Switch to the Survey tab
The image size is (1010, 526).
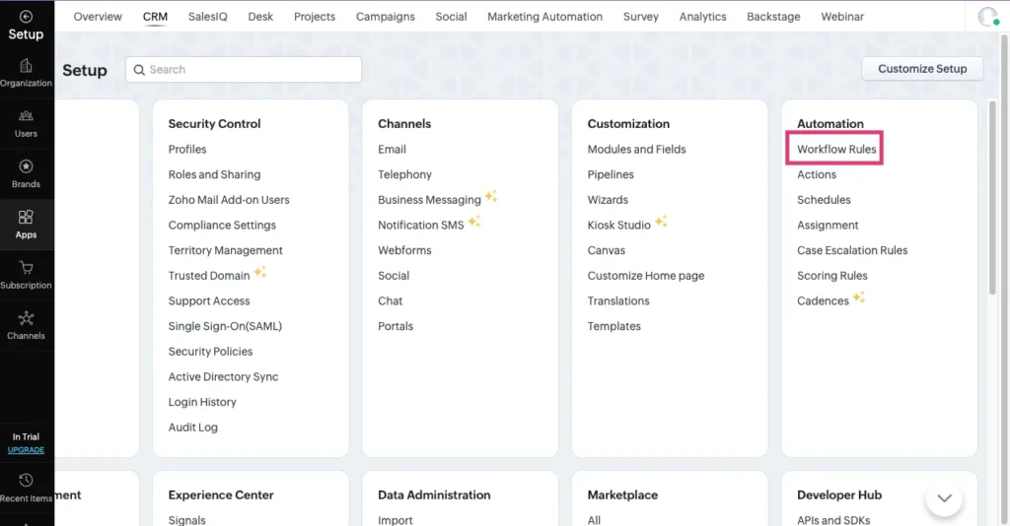pos(641,17)
